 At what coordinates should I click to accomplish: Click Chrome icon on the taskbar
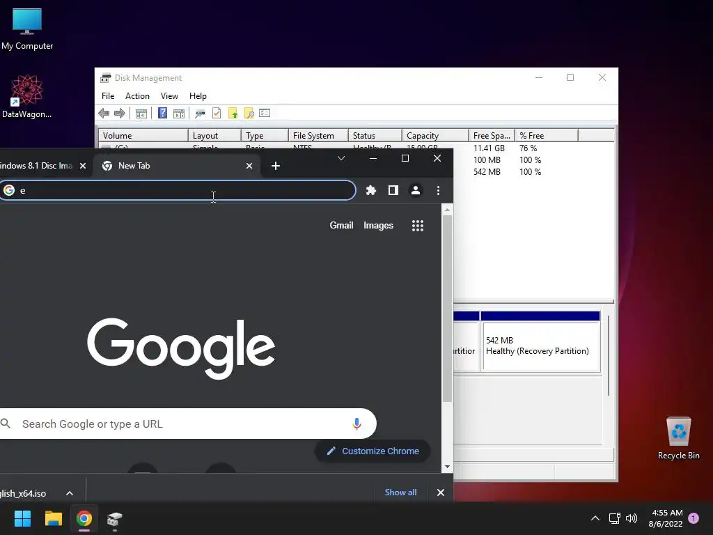coord(84,518)
